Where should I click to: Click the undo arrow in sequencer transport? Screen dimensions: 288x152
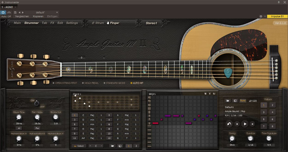pyautogui.click(x=229, y=124)
